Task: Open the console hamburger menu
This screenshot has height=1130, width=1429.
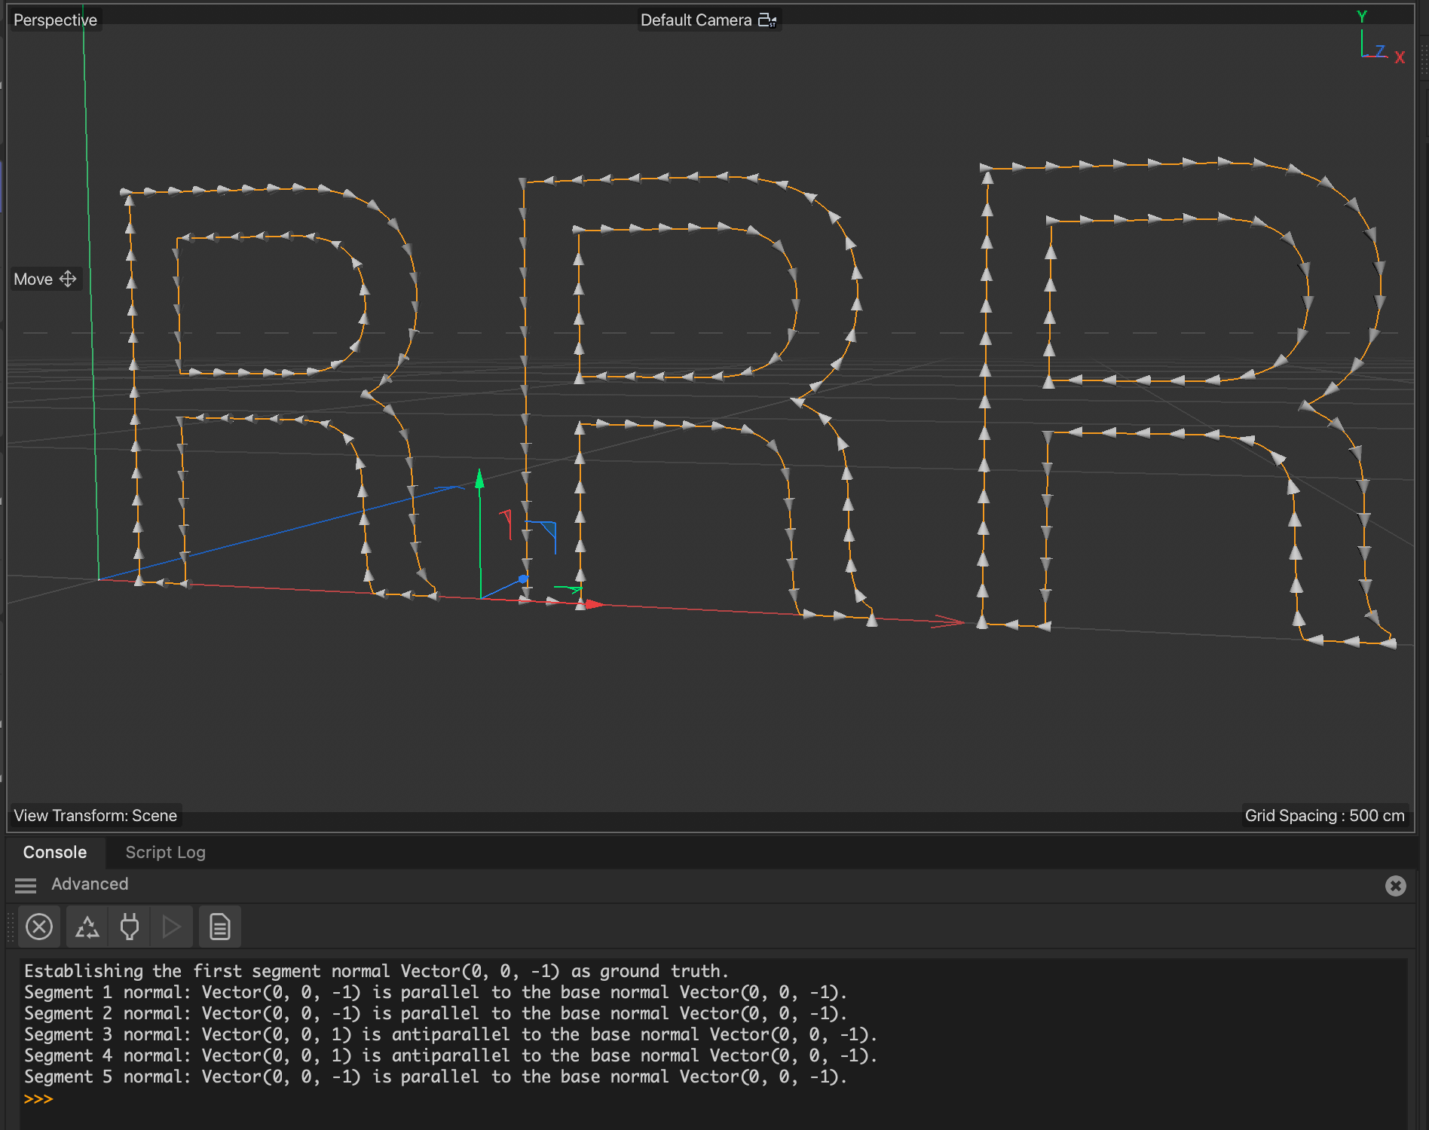Action: 26,885
